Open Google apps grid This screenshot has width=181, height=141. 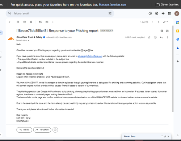pyautogui.click(x=169, y=13)
